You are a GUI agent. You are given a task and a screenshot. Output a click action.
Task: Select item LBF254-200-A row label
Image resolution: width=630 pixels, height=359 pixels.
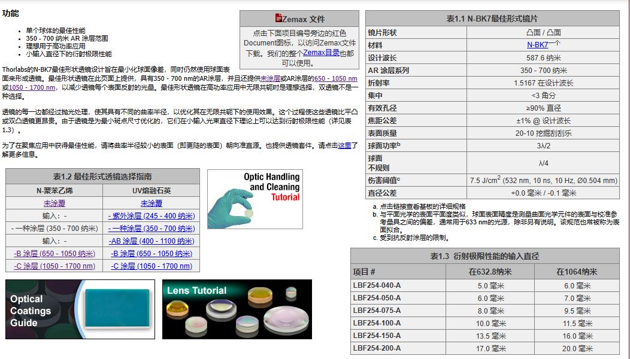pyautogui.click(x=377, y=348)
